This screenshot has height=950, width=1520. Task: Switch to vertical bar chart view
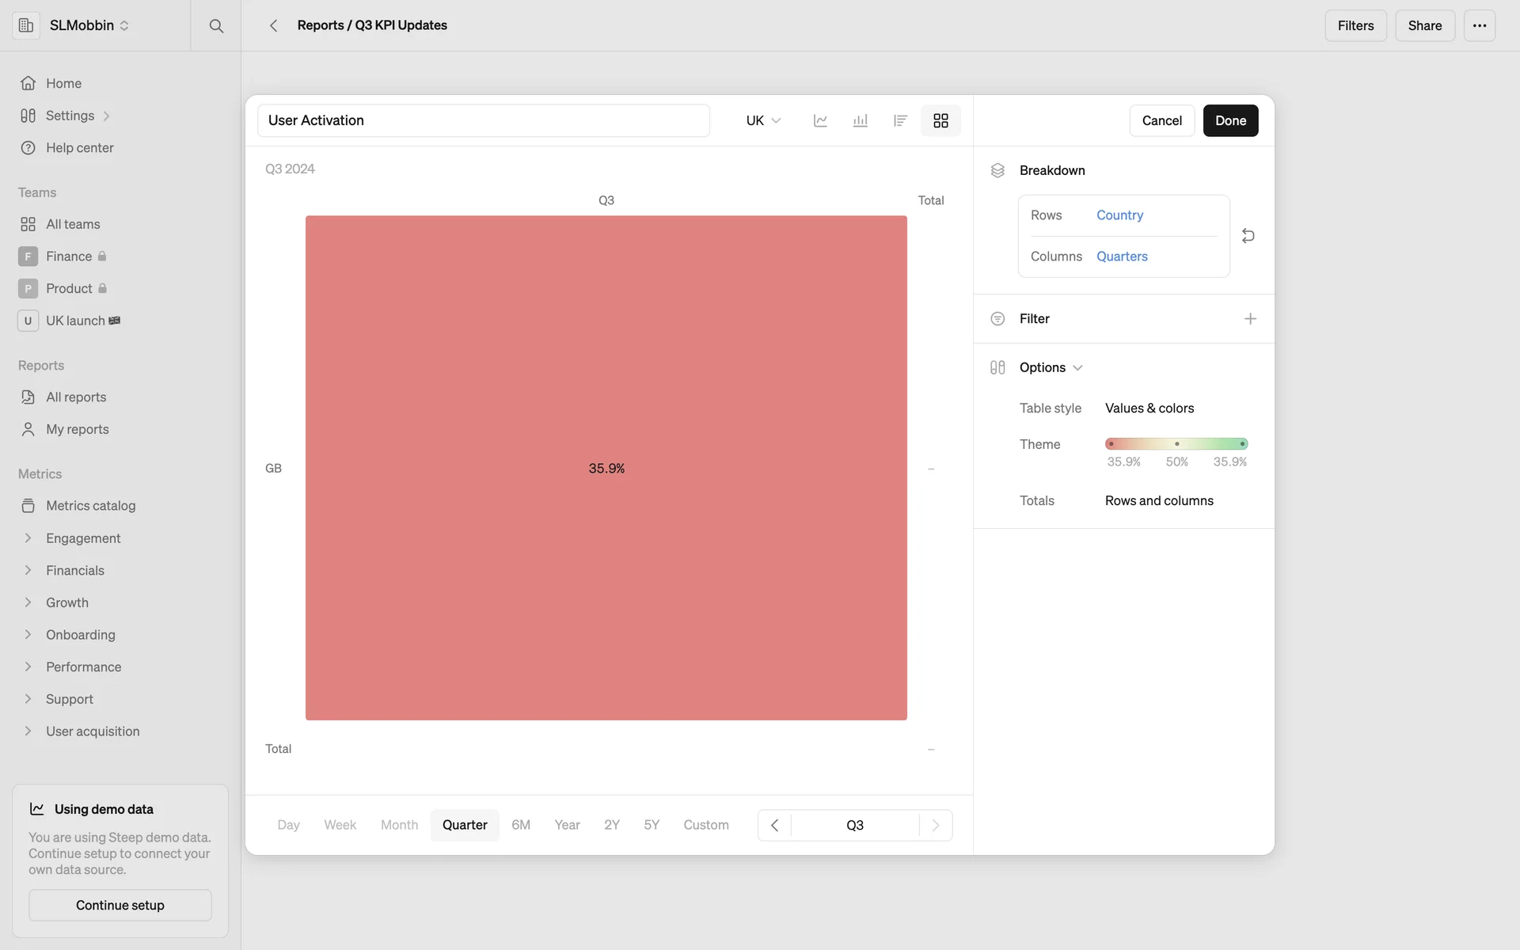click(861, 120)
